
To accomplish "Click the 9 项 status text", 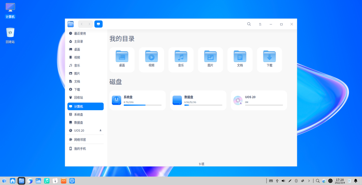I will pos(201,164).
